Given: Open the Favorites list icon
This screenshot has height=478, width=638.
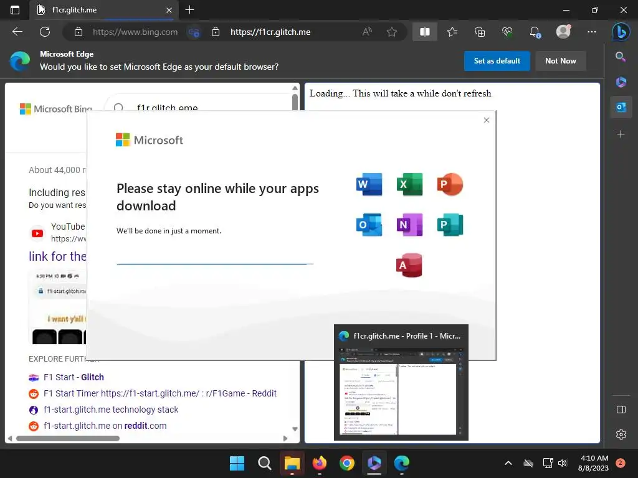Looking at the screenshot, I should point(452,32).
